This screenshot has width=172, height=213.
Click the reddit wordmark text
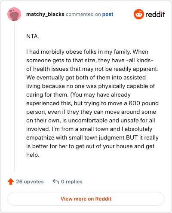(x=155, y=15)
